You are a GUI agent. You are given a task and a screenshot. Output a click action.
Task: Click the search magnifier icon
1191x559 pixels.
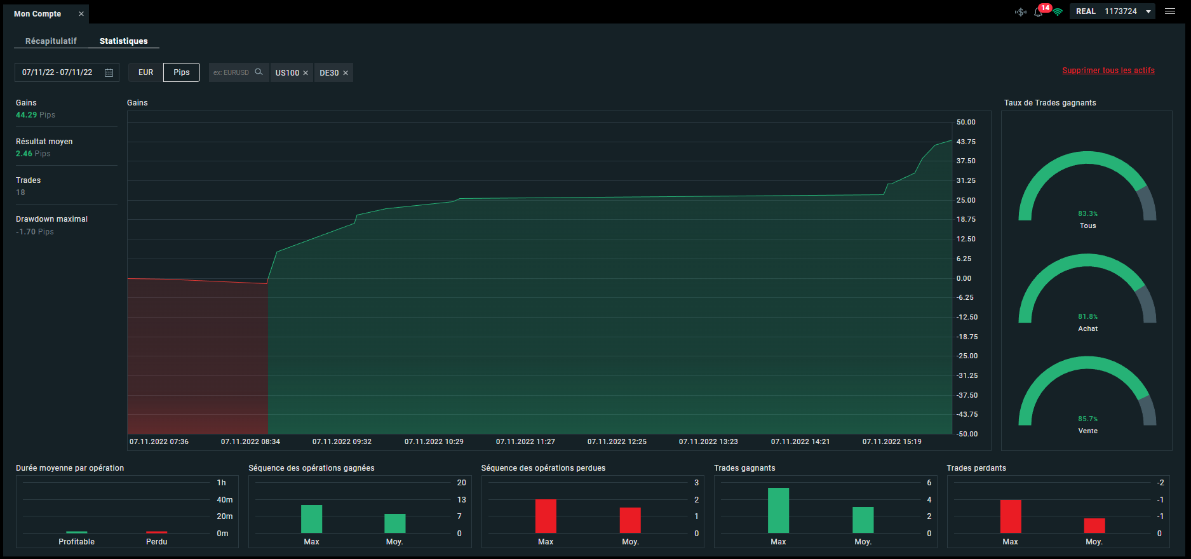point(259,72)
